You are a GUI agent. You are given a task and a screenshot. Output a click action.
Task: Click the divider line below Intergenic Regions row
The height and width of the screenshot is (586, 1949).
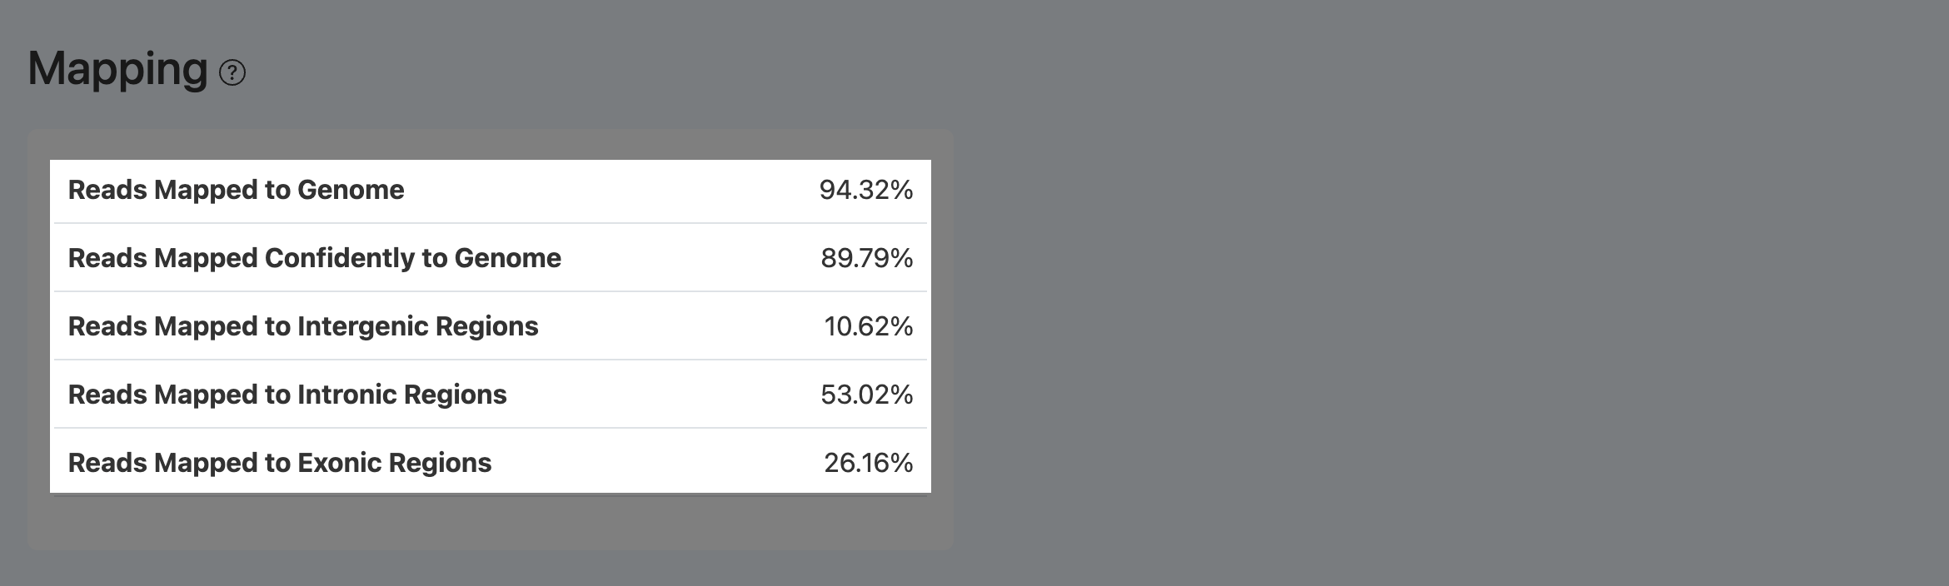coord(491,360)
